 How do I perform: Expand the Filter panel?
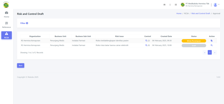click(24, 23)
